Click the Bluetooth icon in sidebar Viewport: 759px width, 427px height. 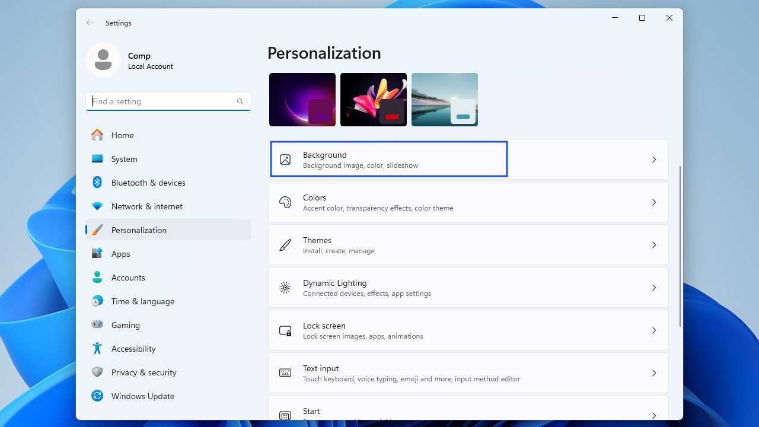click(97, 183)
